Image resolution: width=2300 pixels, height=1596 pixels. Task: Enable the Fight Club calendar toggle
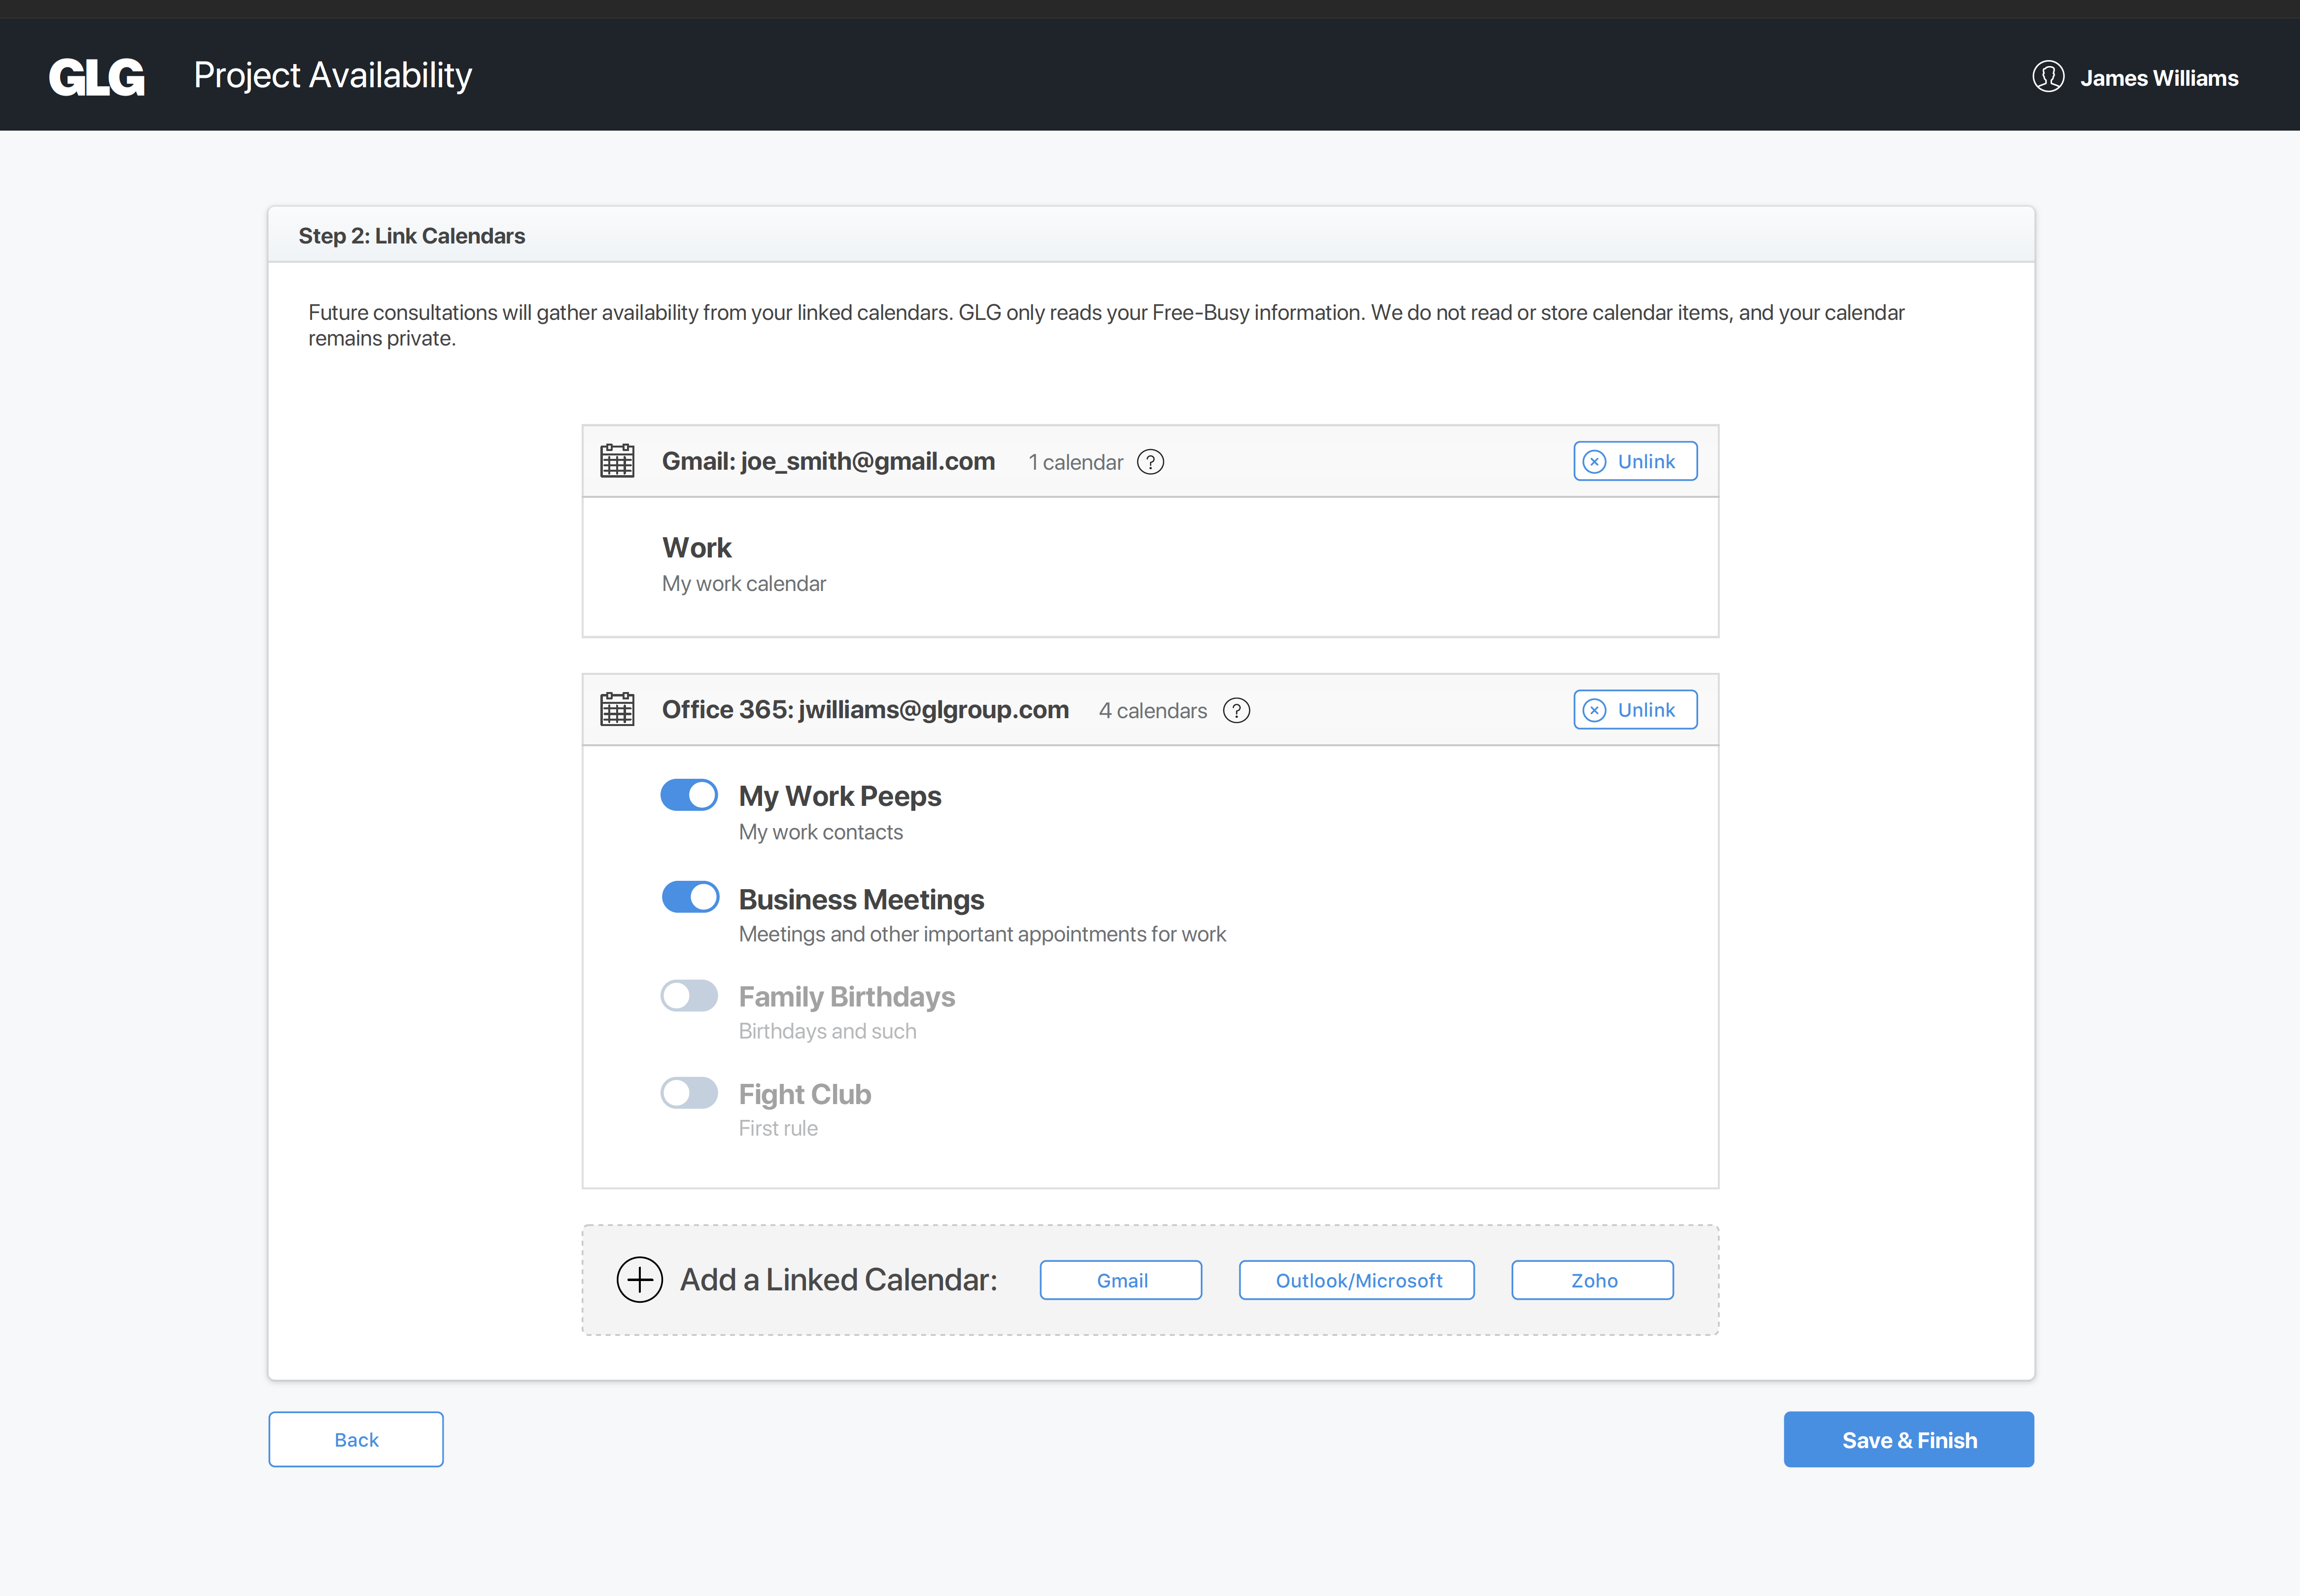pyautogui.click(x=689, y=1093)
